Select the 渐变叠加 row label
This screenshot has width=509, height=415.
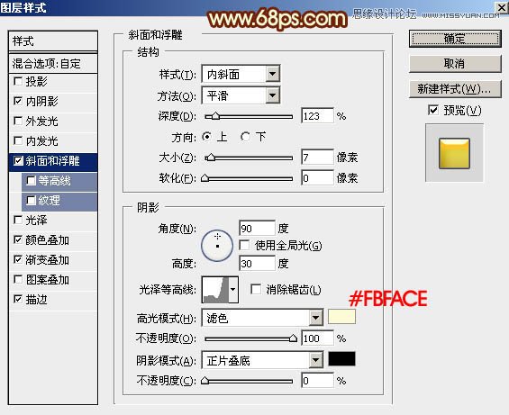click(48, 260)
